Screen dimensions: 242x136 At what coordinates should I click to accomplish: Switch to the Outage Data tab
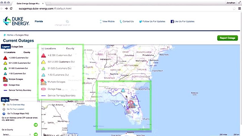17,46
